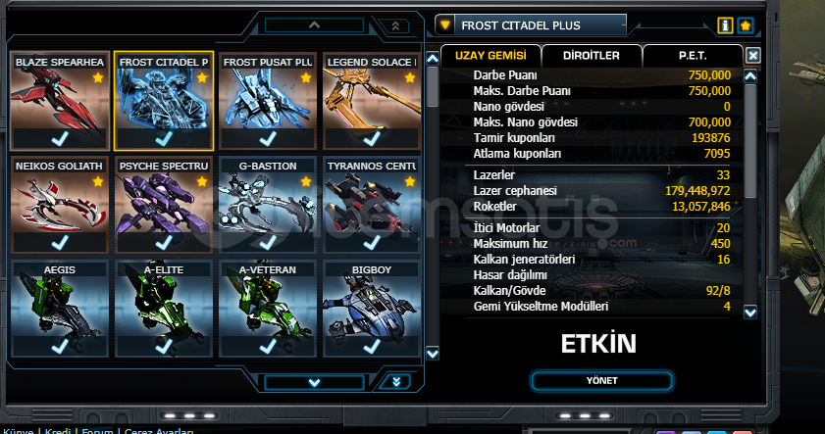Click the checkmark under Bigboy ship

[372, 346]
